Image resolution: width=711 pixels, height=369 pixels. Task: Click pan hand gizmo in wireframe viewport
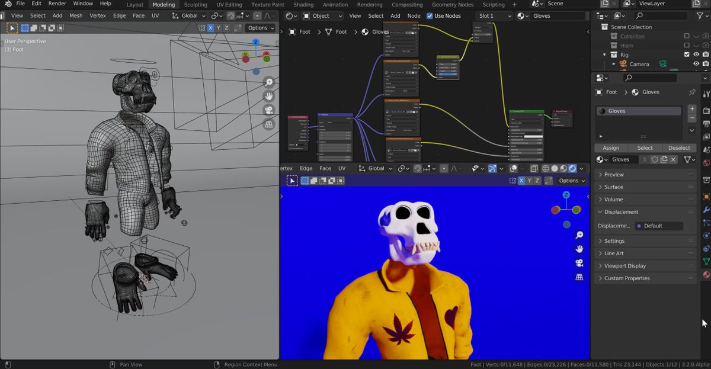pos(269,96)
